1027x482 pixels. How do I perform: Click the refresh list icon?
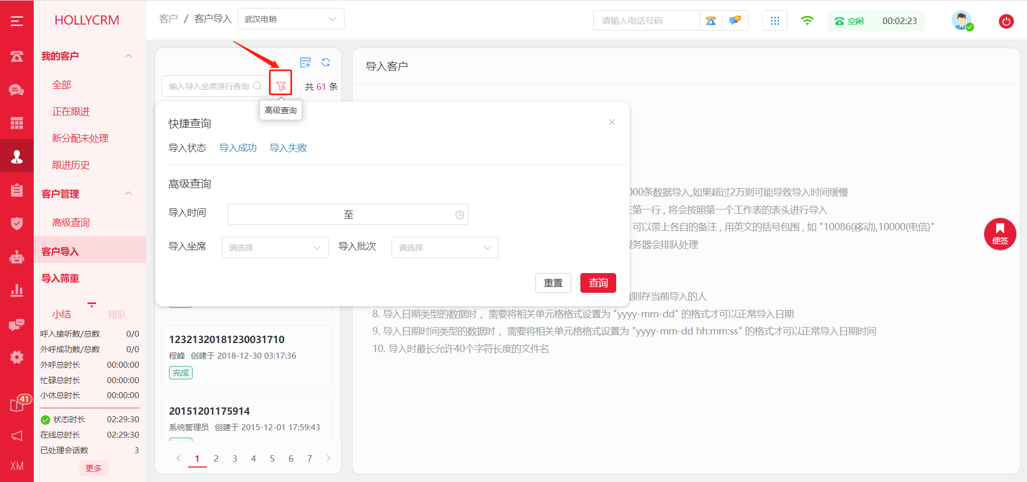[x=326, y=63]
